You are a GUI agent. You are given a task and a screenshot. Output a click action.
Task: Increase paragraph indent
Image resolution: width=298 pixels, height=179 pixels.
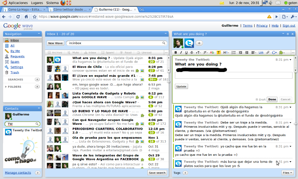pyautogui.click(x=240, y=53)
